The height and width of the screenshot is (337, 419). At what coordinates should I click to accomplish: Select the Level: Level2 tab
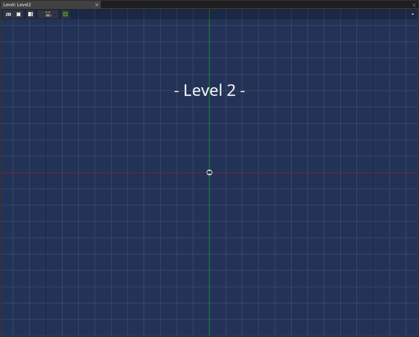[50, 5]
